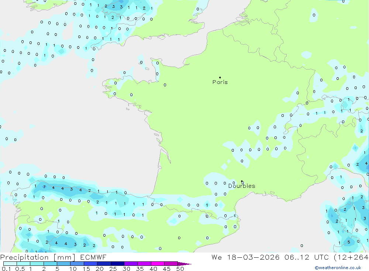
Task: Click the Paris city label
Action: coord(220,82)
